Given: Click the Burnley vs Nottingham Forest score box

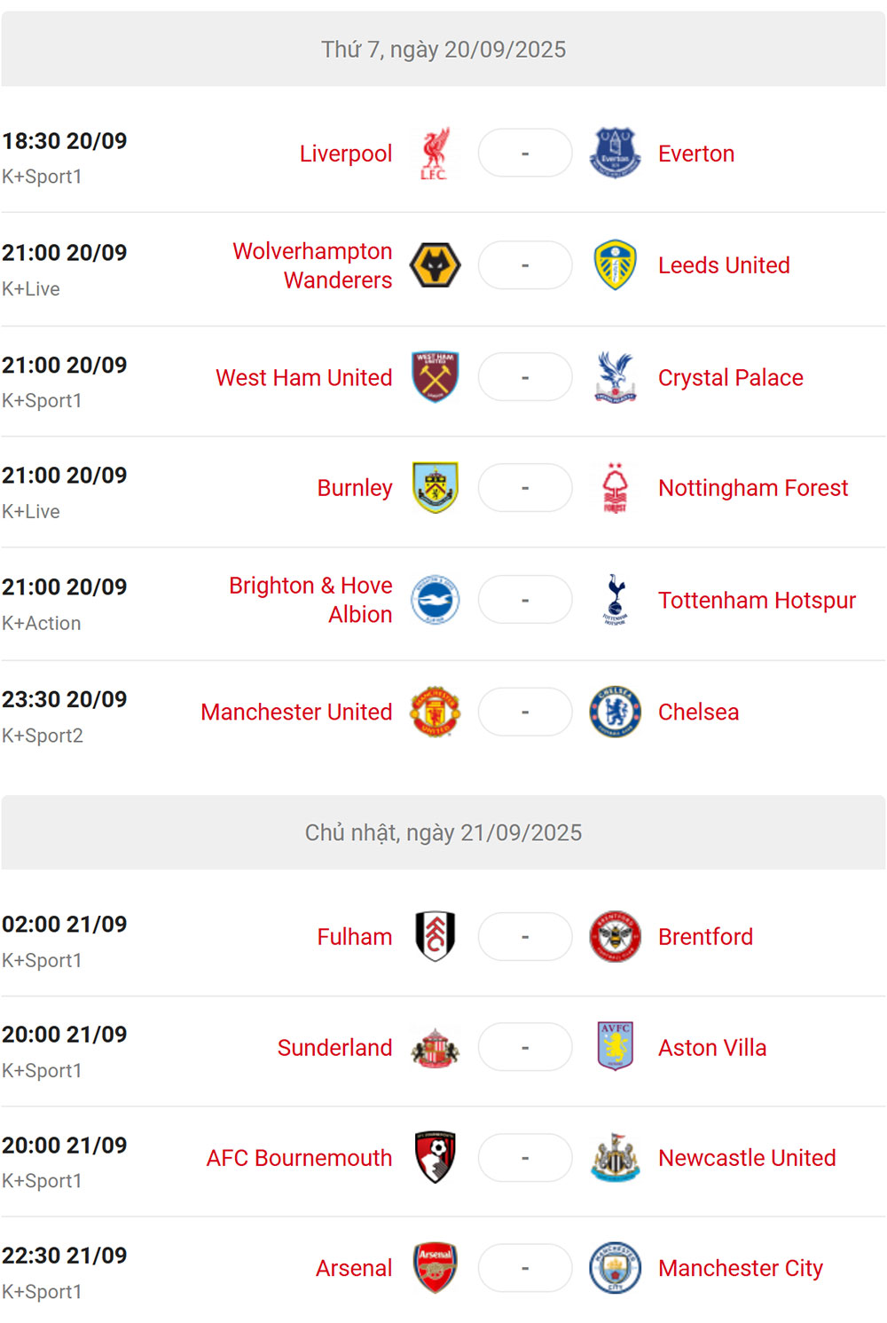Looking at the screenshot, I should (x=525, y=488).
